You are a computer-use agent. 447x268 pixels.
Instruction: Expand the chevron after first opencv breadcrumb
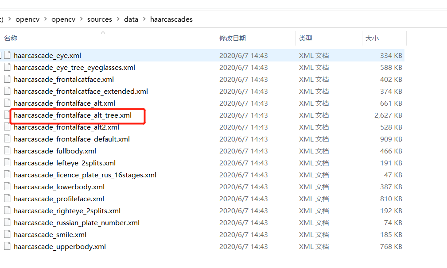(46, 19)
